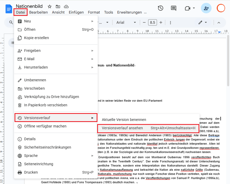Viewport: 230px width, 184px height.
Task: Open Details from Datei menu
Action: tap(56, 139)
